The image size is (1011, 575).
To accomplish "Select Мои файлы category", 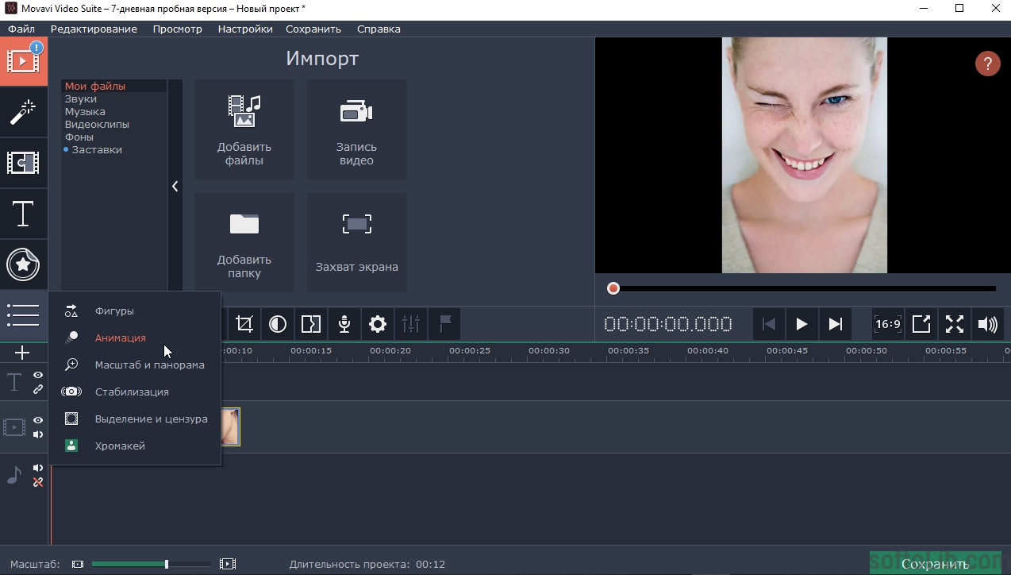I will [x=113, y=86].
